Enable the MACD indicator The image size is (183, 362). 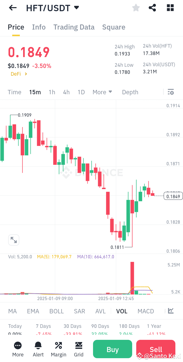[146, 311]
